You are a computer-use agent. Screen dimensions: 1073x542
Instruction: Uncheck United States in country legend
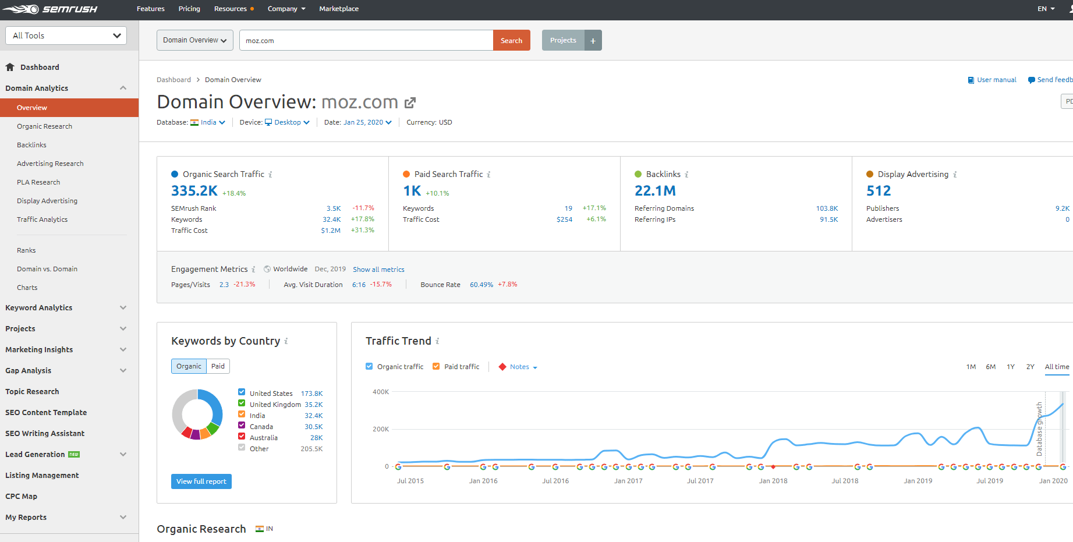point(242,392)
